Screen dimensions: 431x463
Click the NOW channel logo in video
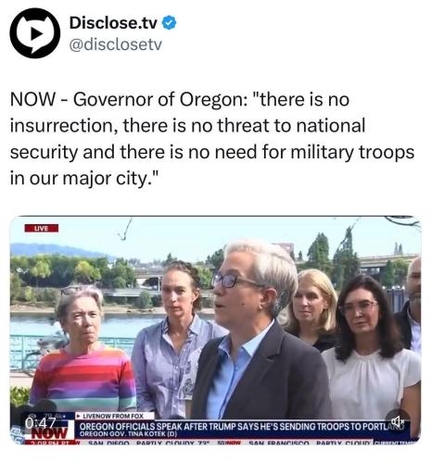point(50,432)
